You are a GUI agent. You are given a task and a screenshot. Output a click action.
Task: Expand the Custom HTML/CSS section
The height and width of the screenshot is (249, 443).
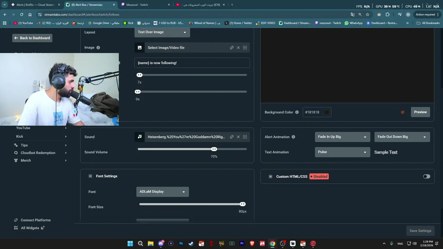click(271, 176)
